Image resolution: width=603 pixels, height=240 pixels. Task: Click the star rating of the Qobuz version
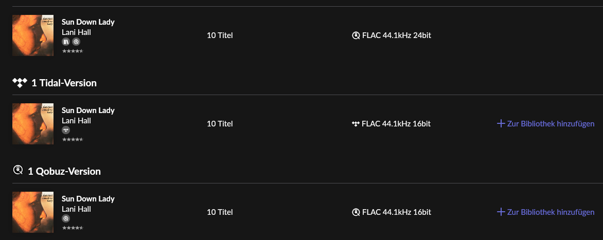pos(73,228)
